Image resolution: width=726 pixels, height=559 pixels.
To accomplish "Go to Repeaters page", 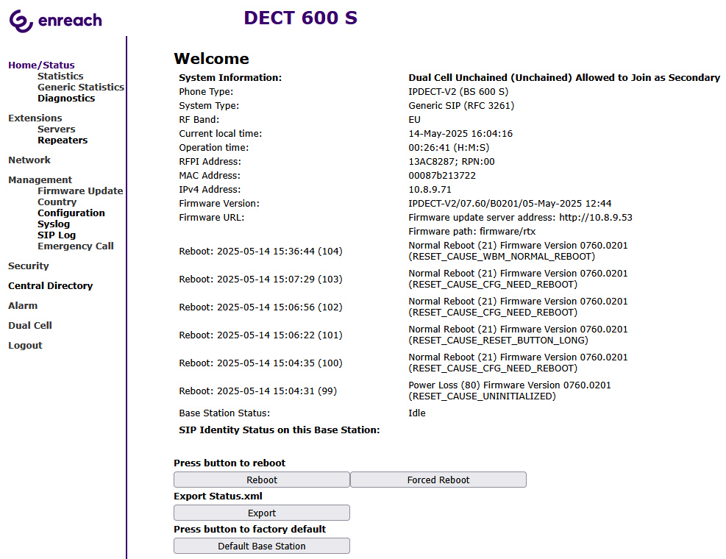I will tap(63, 140).
